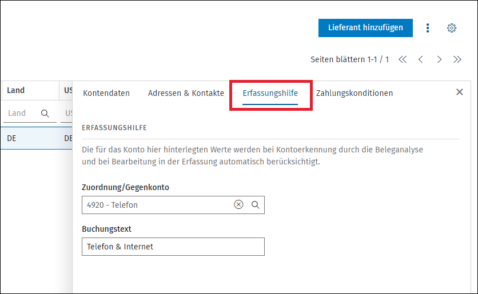The image size is (478, 294).
Task: Click the Land column header
Action: coord(30,90)
